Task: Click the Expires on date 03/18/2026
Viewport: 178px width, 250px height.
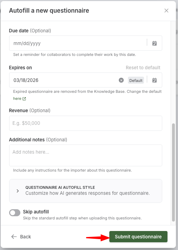Action: coord(26,80)
